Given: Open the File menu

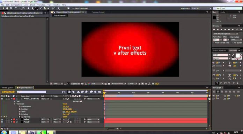Looking at the screenshot, I should [2, 5].
